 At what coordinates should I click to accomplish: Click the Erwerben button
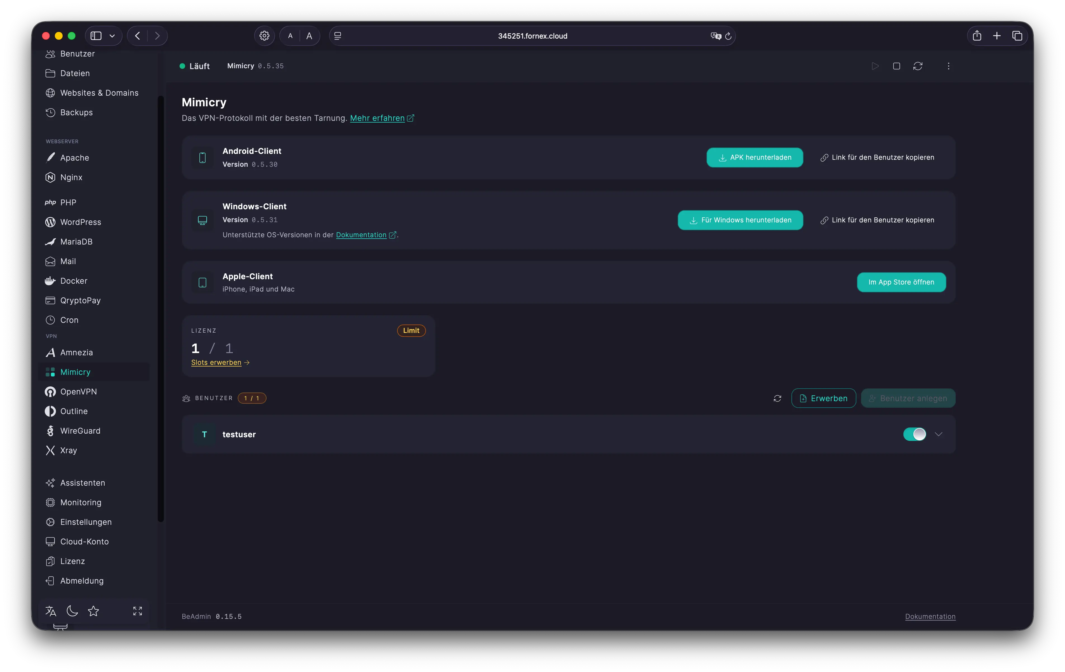click(x=824, y=398)
